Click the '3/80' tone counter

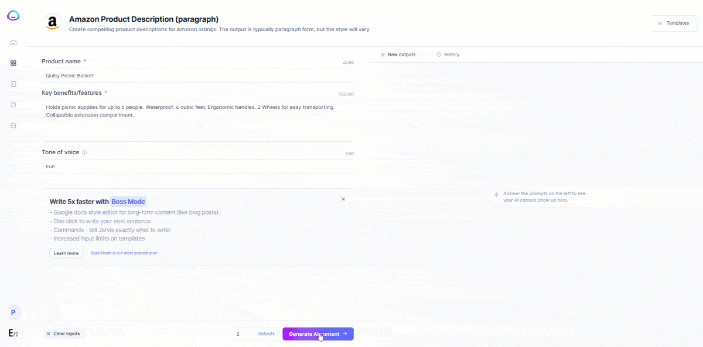point(349,154)
